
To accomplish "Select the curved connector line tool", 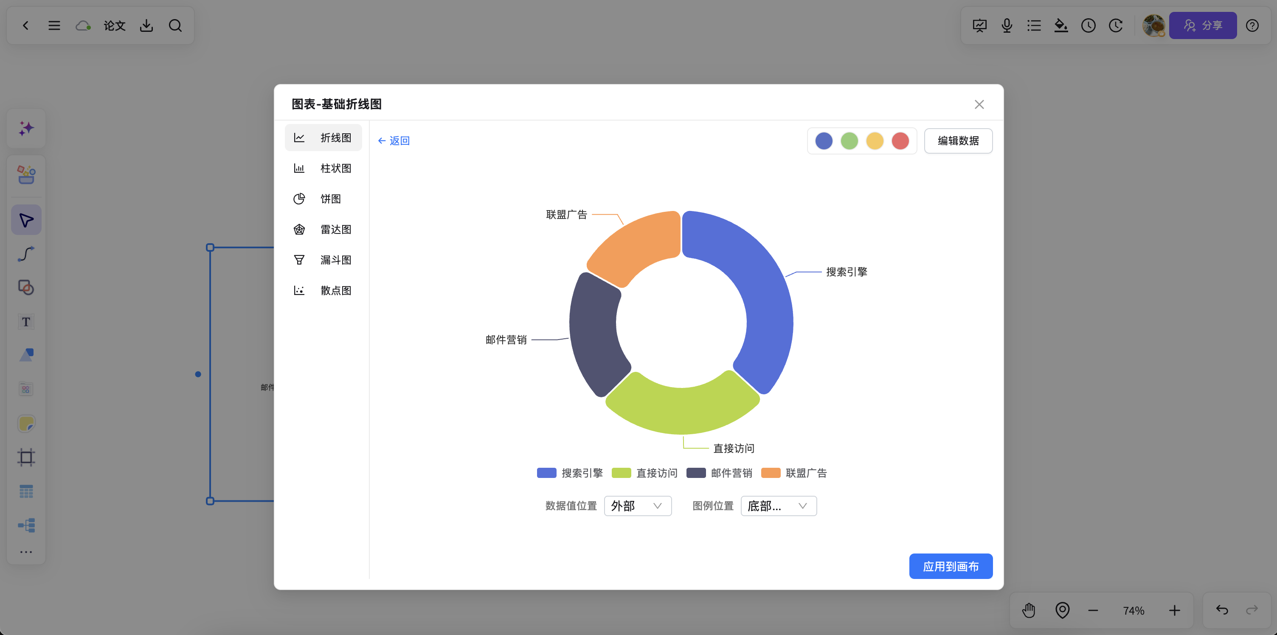I will (x=26, y=254).
